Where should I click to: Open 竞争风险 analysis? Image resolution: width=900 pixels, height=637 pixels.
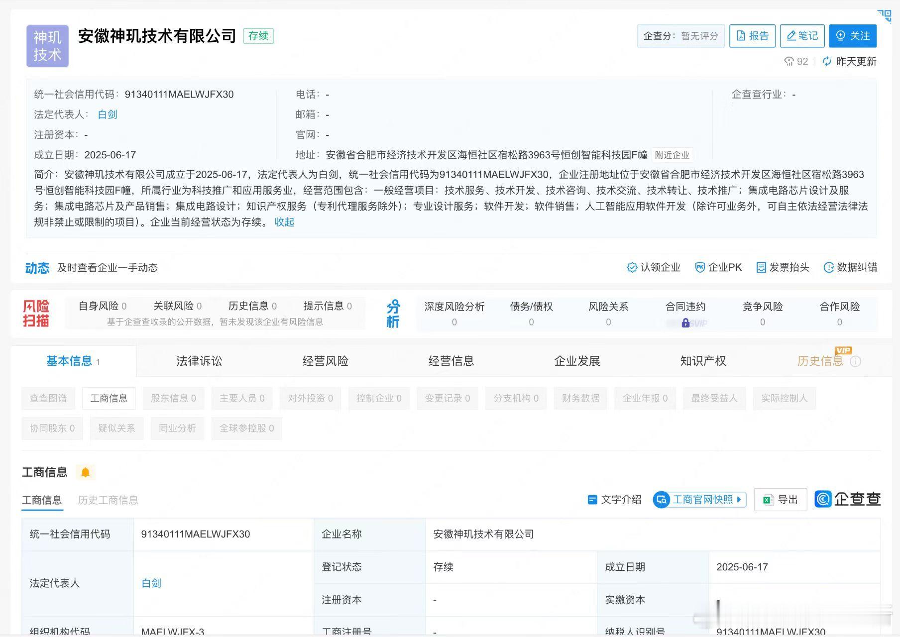click(763, 313)
